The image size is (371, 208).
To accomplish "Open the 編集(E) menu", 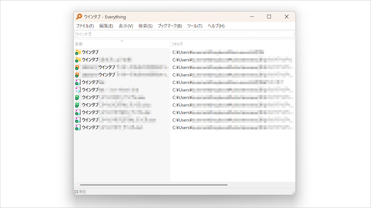I will tap(106, 26).
